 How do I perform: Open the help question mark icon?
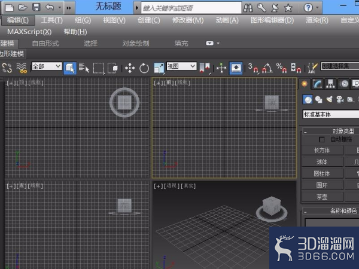click(x=308, y=8)
